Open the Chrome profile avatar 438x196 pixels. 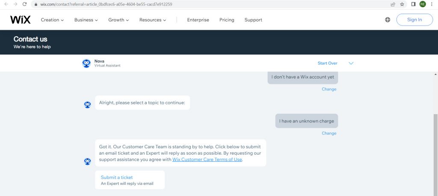pos(423,4)
